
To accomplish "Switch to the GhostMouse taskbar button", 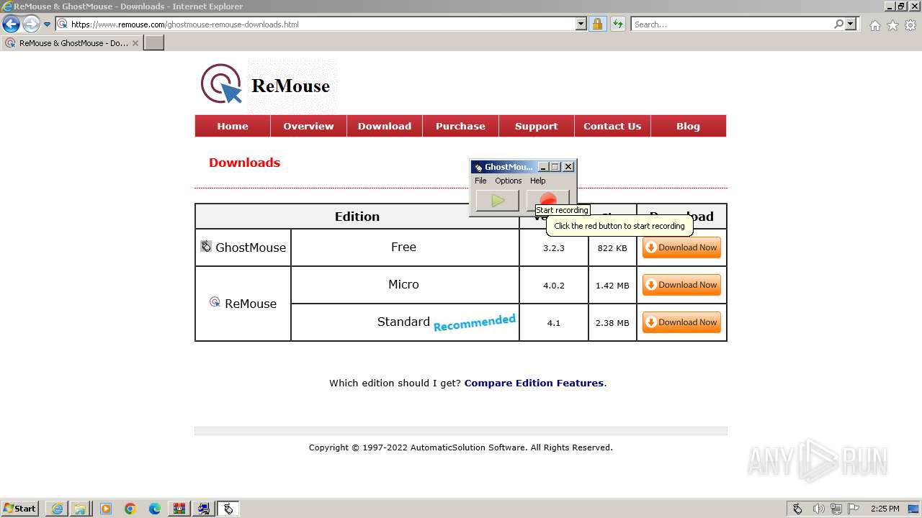I will pyautogui.click(x=228, y=509).
